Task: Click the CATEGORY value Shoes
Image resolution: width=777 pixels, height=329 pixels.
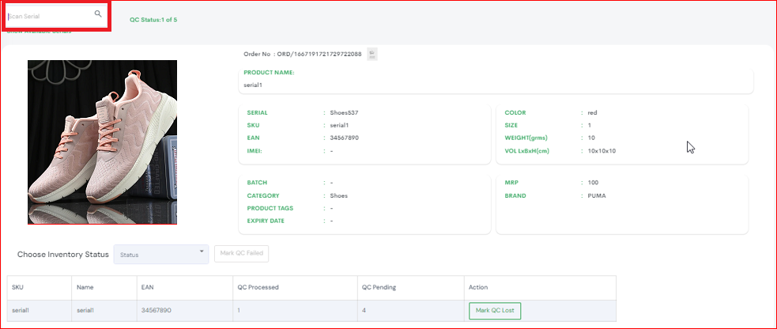Action: click(339, 195)
